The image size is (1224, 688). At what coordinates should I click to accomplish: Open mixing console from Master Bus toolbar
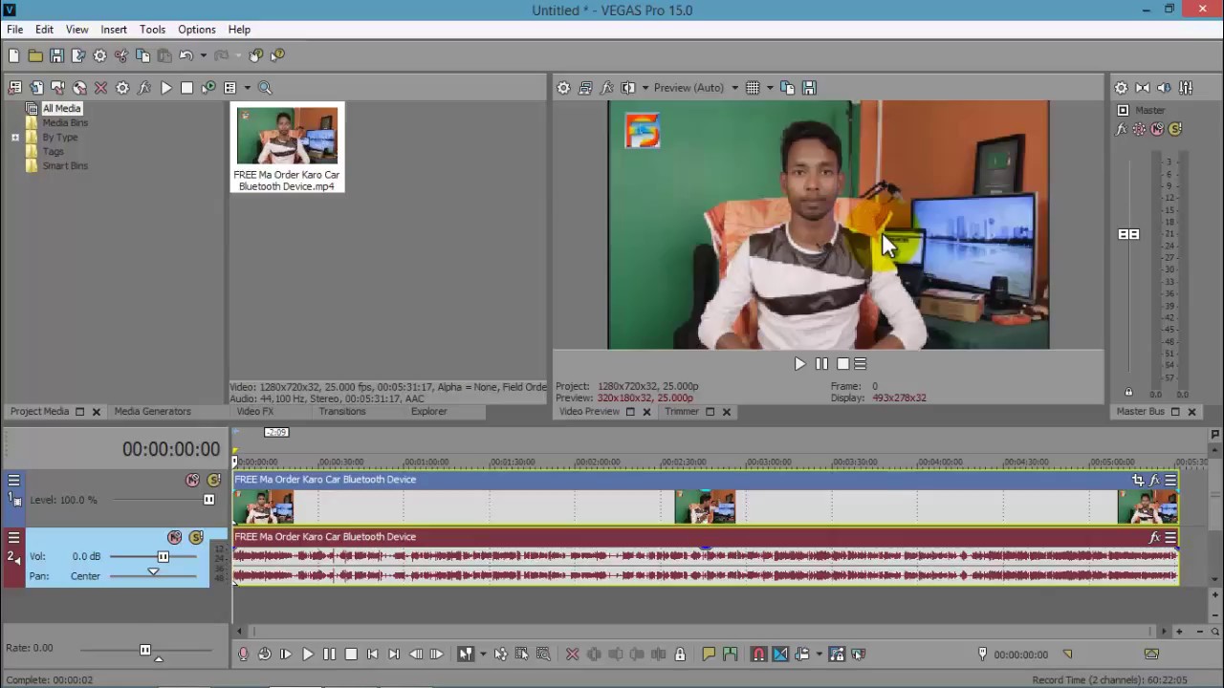(1186, 88)
